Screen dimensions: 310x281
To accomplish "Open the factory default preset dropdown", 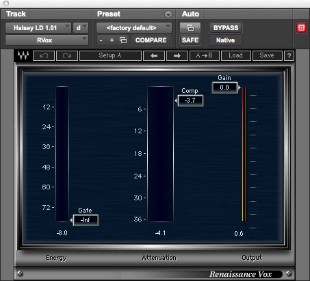I will (134, 28).
